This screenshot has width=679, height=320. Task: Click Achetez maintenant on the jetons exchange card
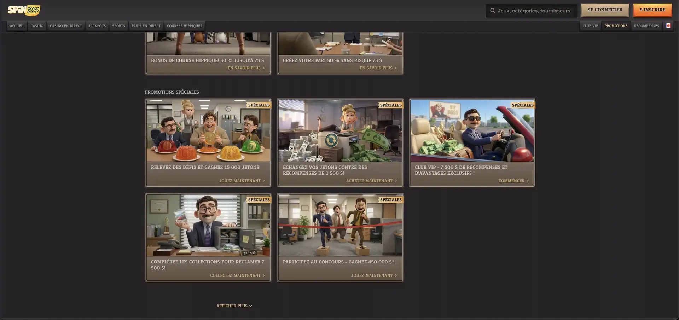tap(371, 181)
